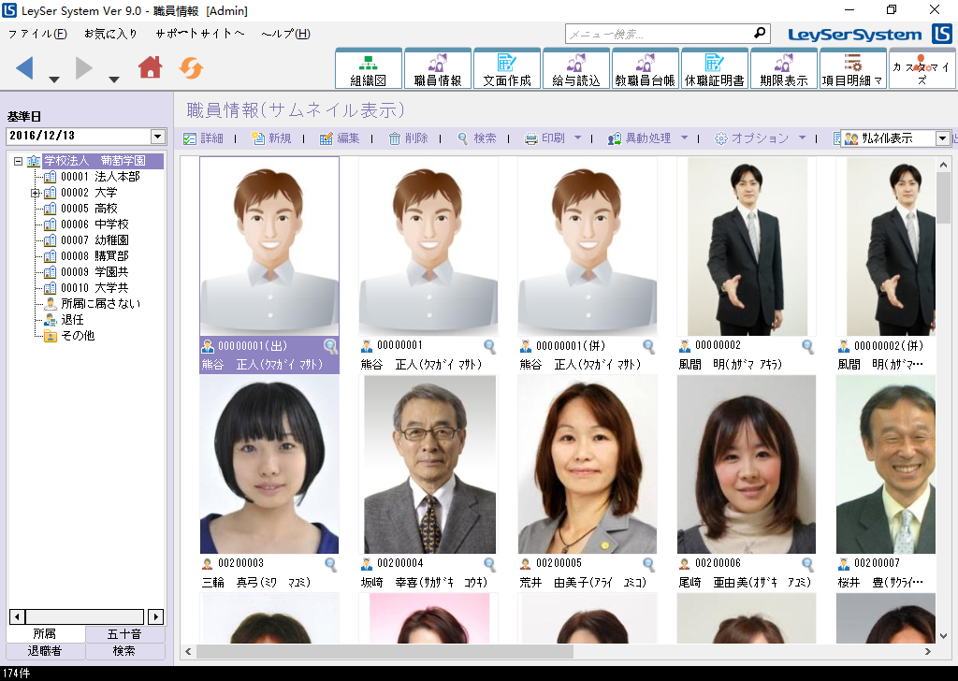The height and width of the screenshot is (681, 958).
Task: Click the 新規 button
Action: click(271, 138)
